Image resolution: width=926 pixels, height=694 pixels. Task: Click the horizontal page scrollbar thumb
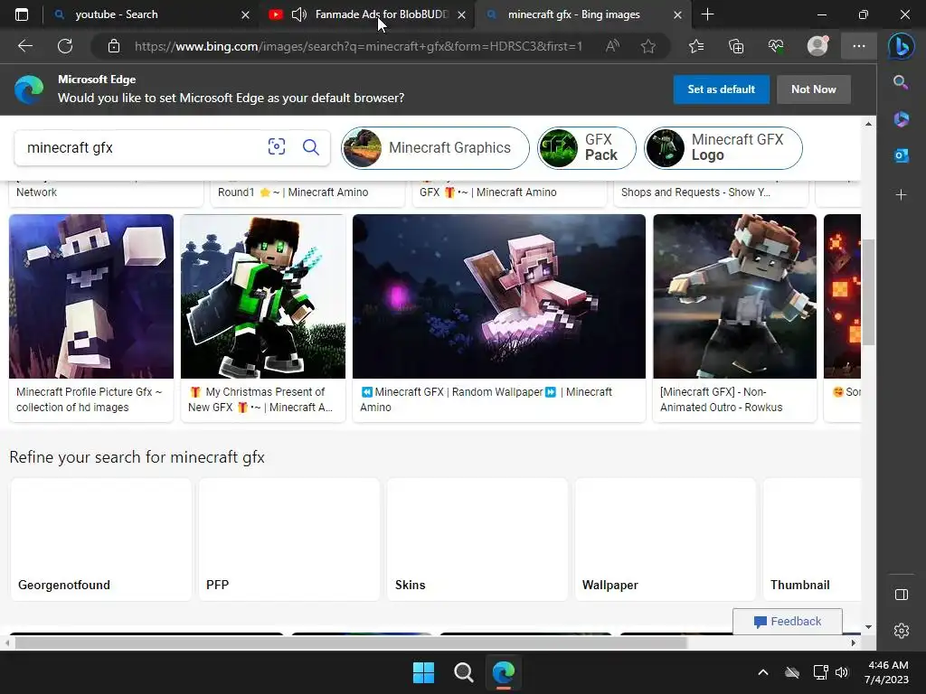tap(352, 642)
